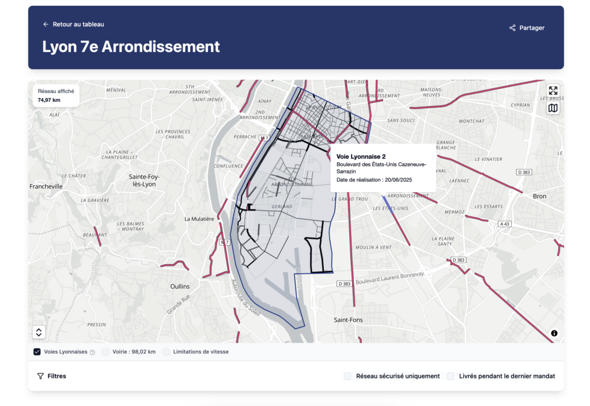
Task: Click the A 43 road shield on map
Action: (x=505, y=224)
